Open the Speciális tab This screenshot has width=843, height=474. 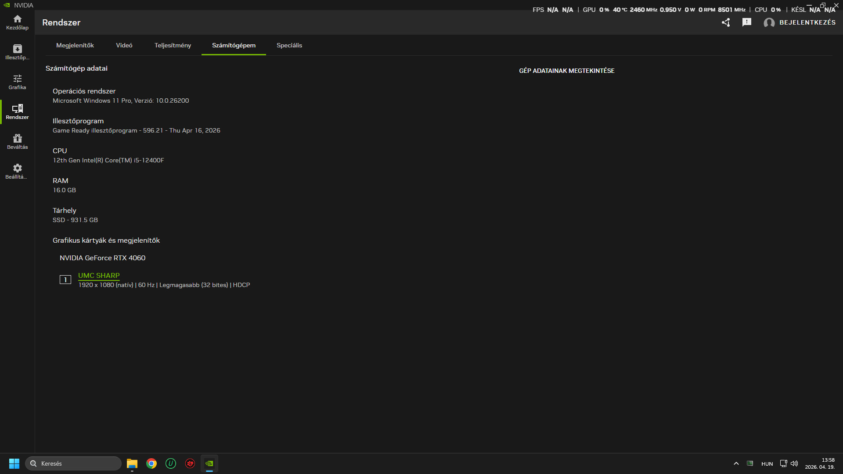(x=289, y=45)
